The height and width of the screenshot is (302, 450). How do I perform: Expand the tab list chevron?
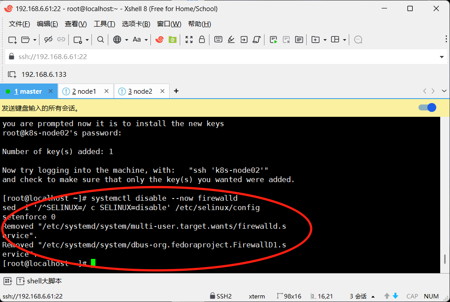coord(444,91)
